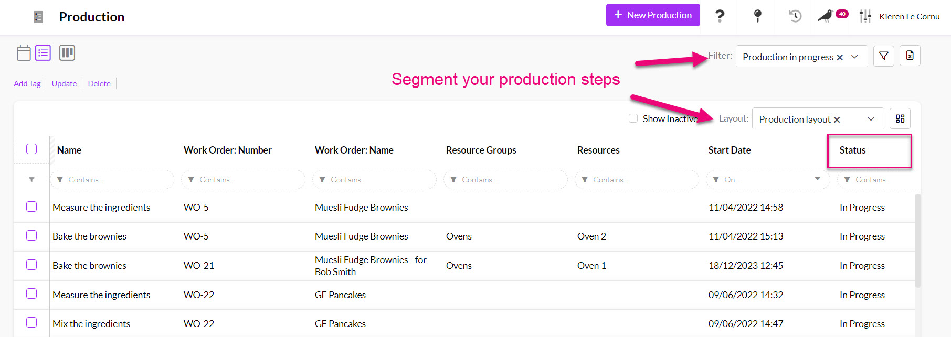Viewport: 951px width, 337px height.
Task: Enable the Show Inactive checkbox
Action: pyautogui.click(x=633, y=118)
